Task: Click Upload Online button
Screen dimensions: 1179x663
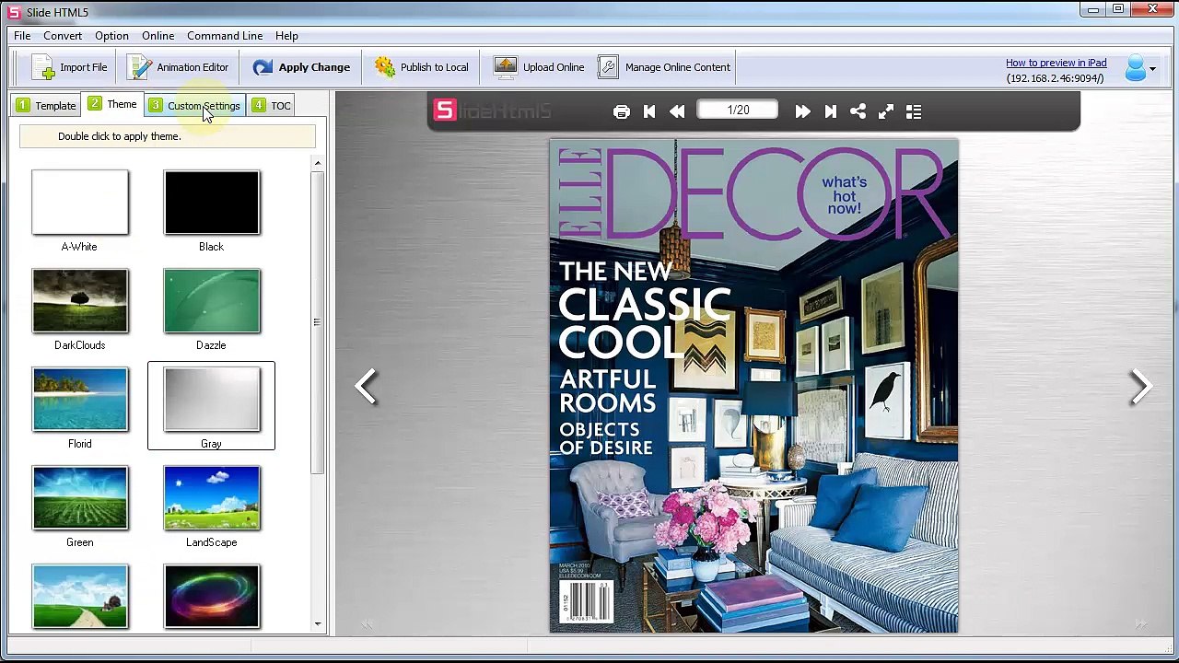Action: 539,67
